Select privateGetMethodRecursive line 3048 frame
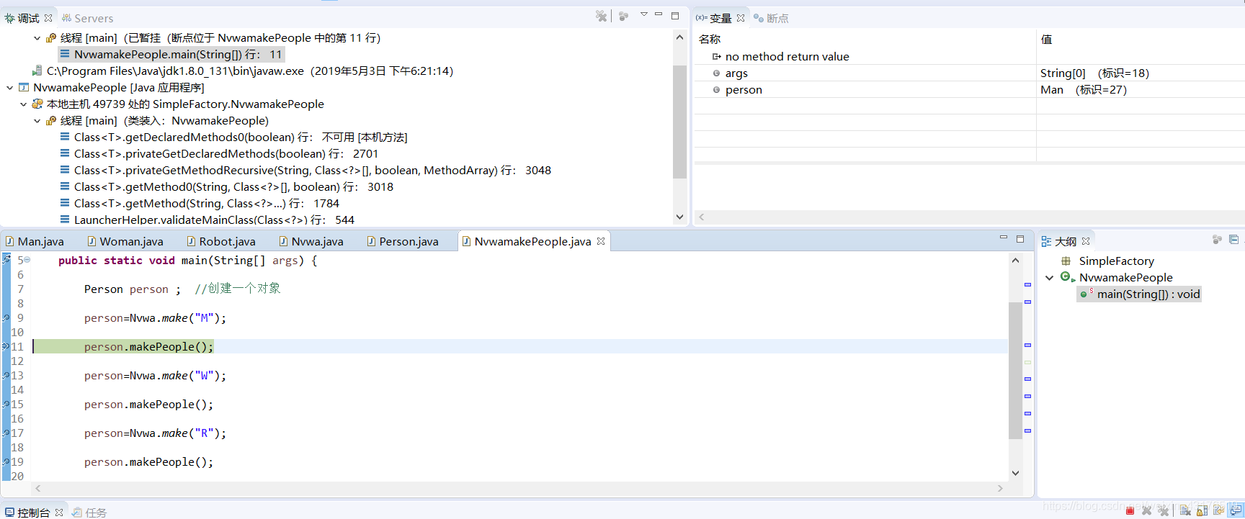The height and width of the screenshot is (519, 1245). [305, 171]
